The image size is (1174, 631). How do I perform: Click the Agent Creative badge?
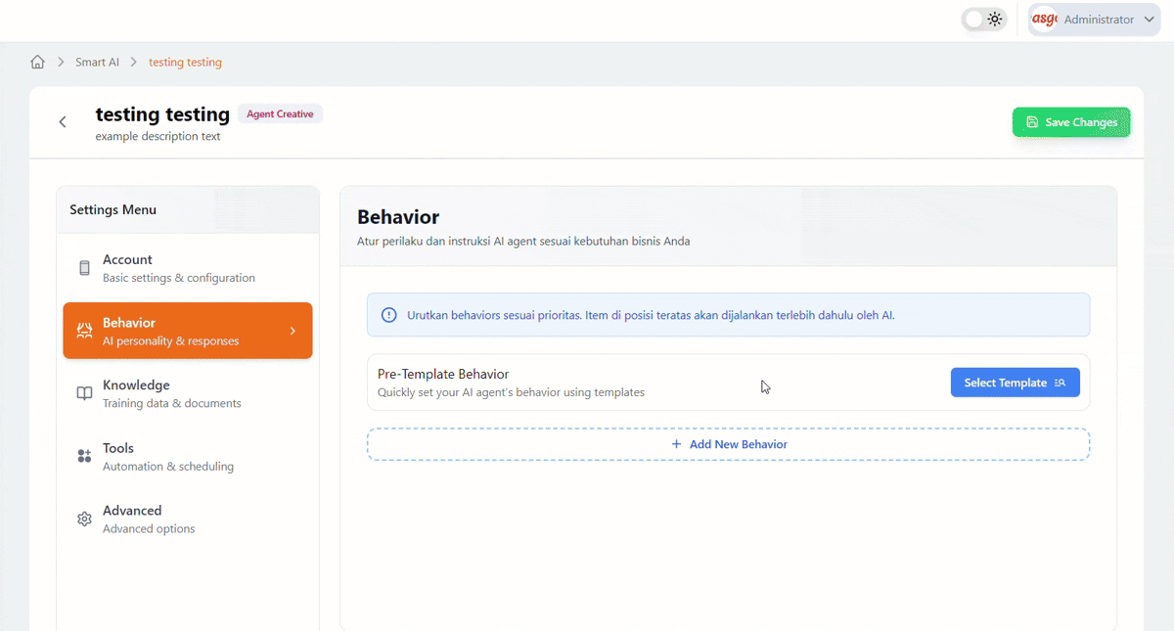280,114
